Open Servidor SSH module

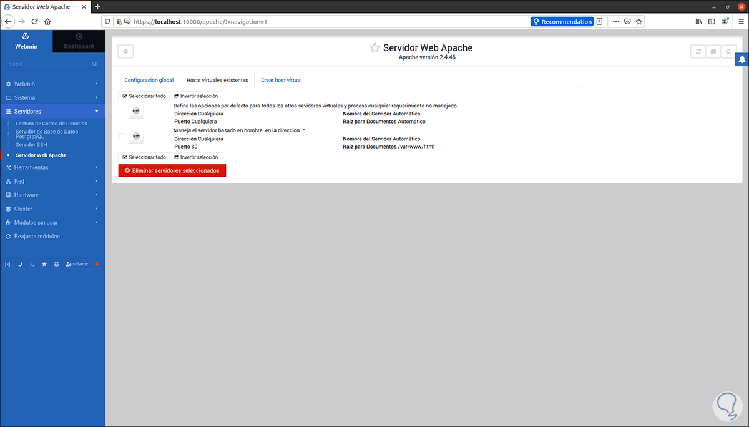point(31,144)
